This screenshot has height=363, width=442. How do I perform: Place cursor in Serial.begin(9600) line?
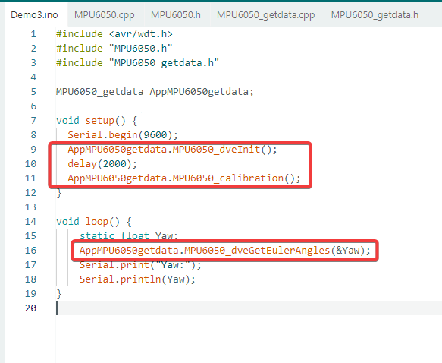click(x=123, y=135)
